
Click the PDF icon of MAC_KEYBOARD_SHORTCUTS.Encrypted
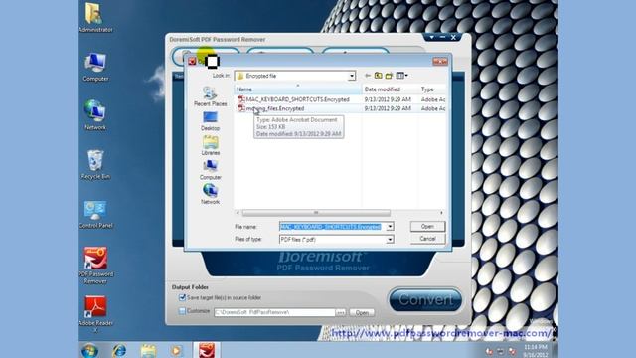click(241, 99)
